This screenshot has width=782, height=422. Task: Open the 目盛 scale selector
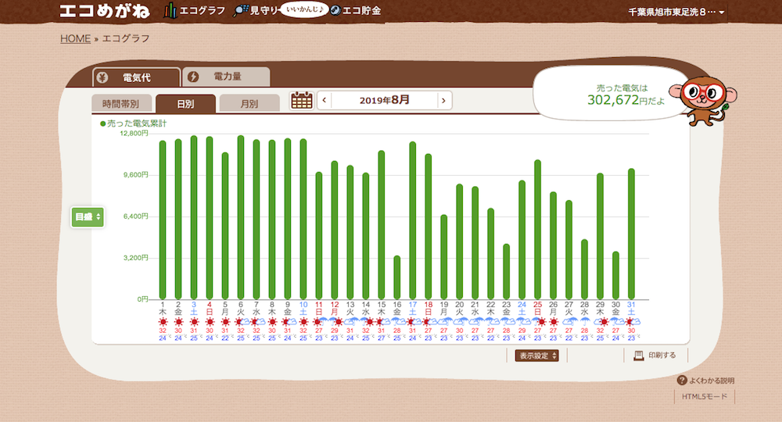(88, 216)
